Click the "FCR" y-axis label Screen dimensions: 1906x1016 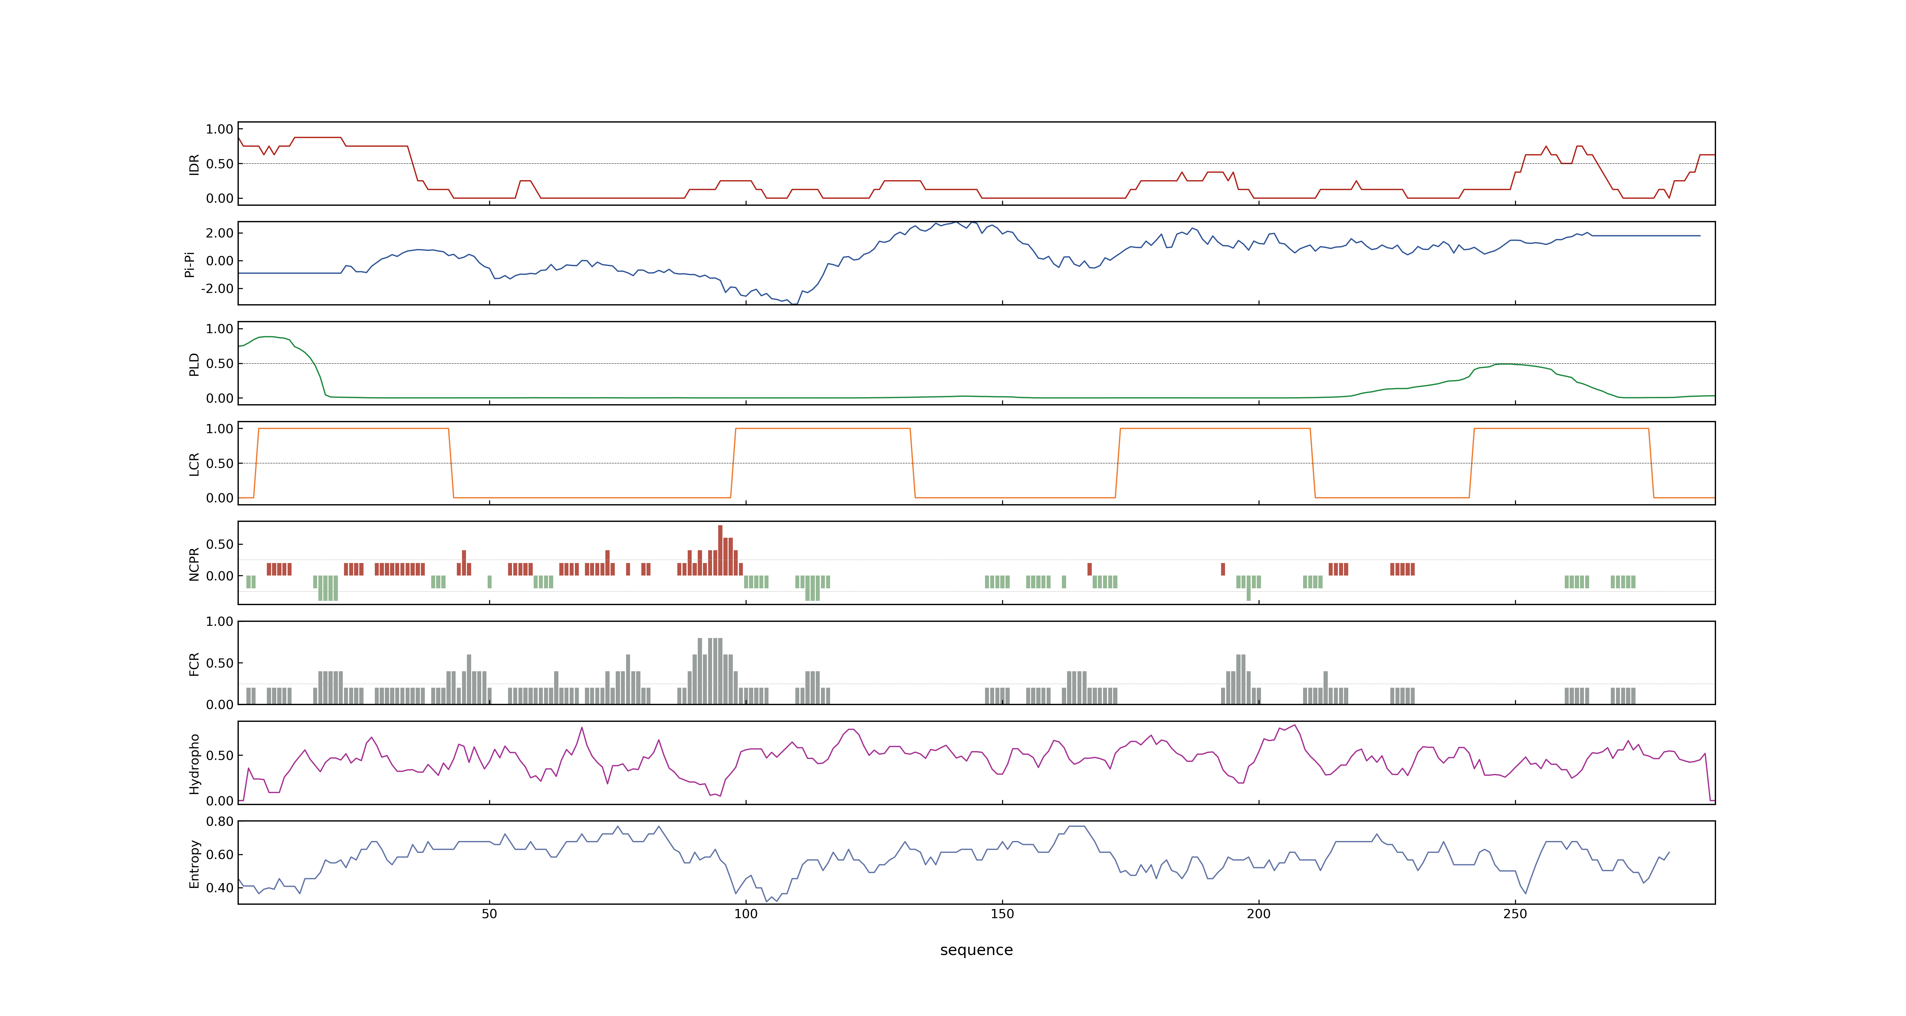click(195, 663)
